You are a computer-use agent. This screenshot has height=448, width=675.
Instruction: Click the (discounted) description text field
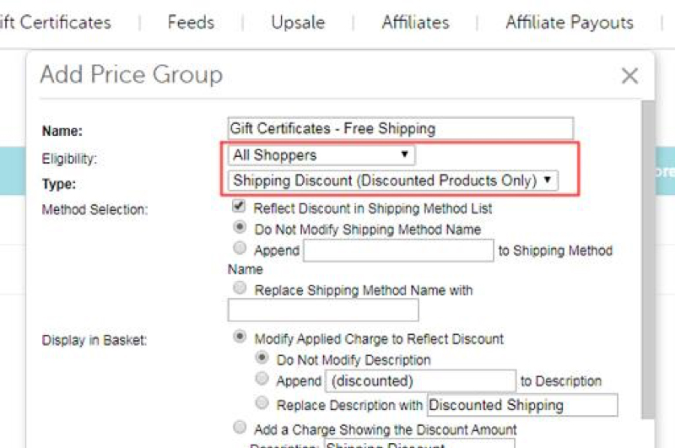click(x=420, y=381)
